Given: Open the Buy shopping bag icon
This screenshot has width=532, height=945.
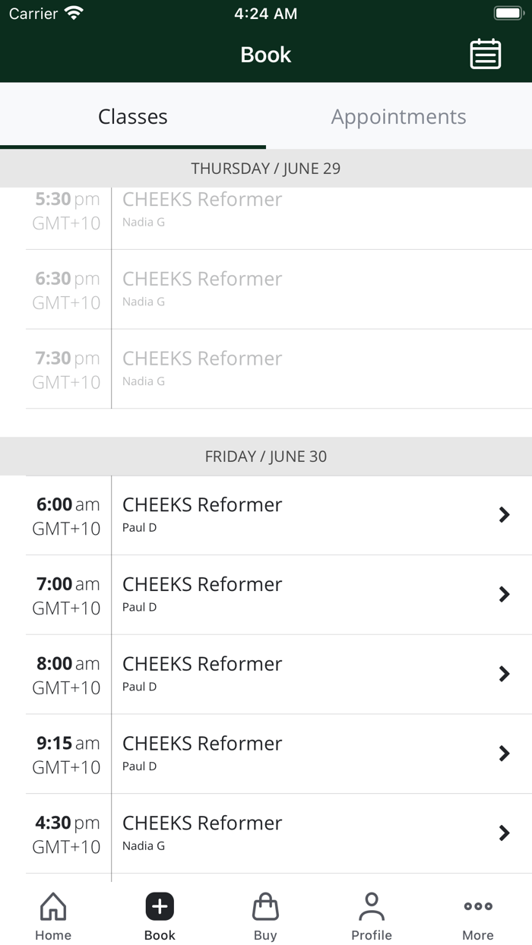Looking at the screenshot, I should point(265,906).
